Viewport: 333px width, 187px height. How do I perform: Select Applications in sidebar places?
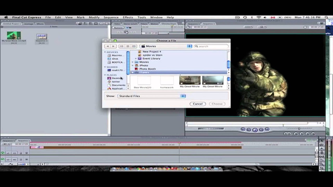click(x=117, y=88)
